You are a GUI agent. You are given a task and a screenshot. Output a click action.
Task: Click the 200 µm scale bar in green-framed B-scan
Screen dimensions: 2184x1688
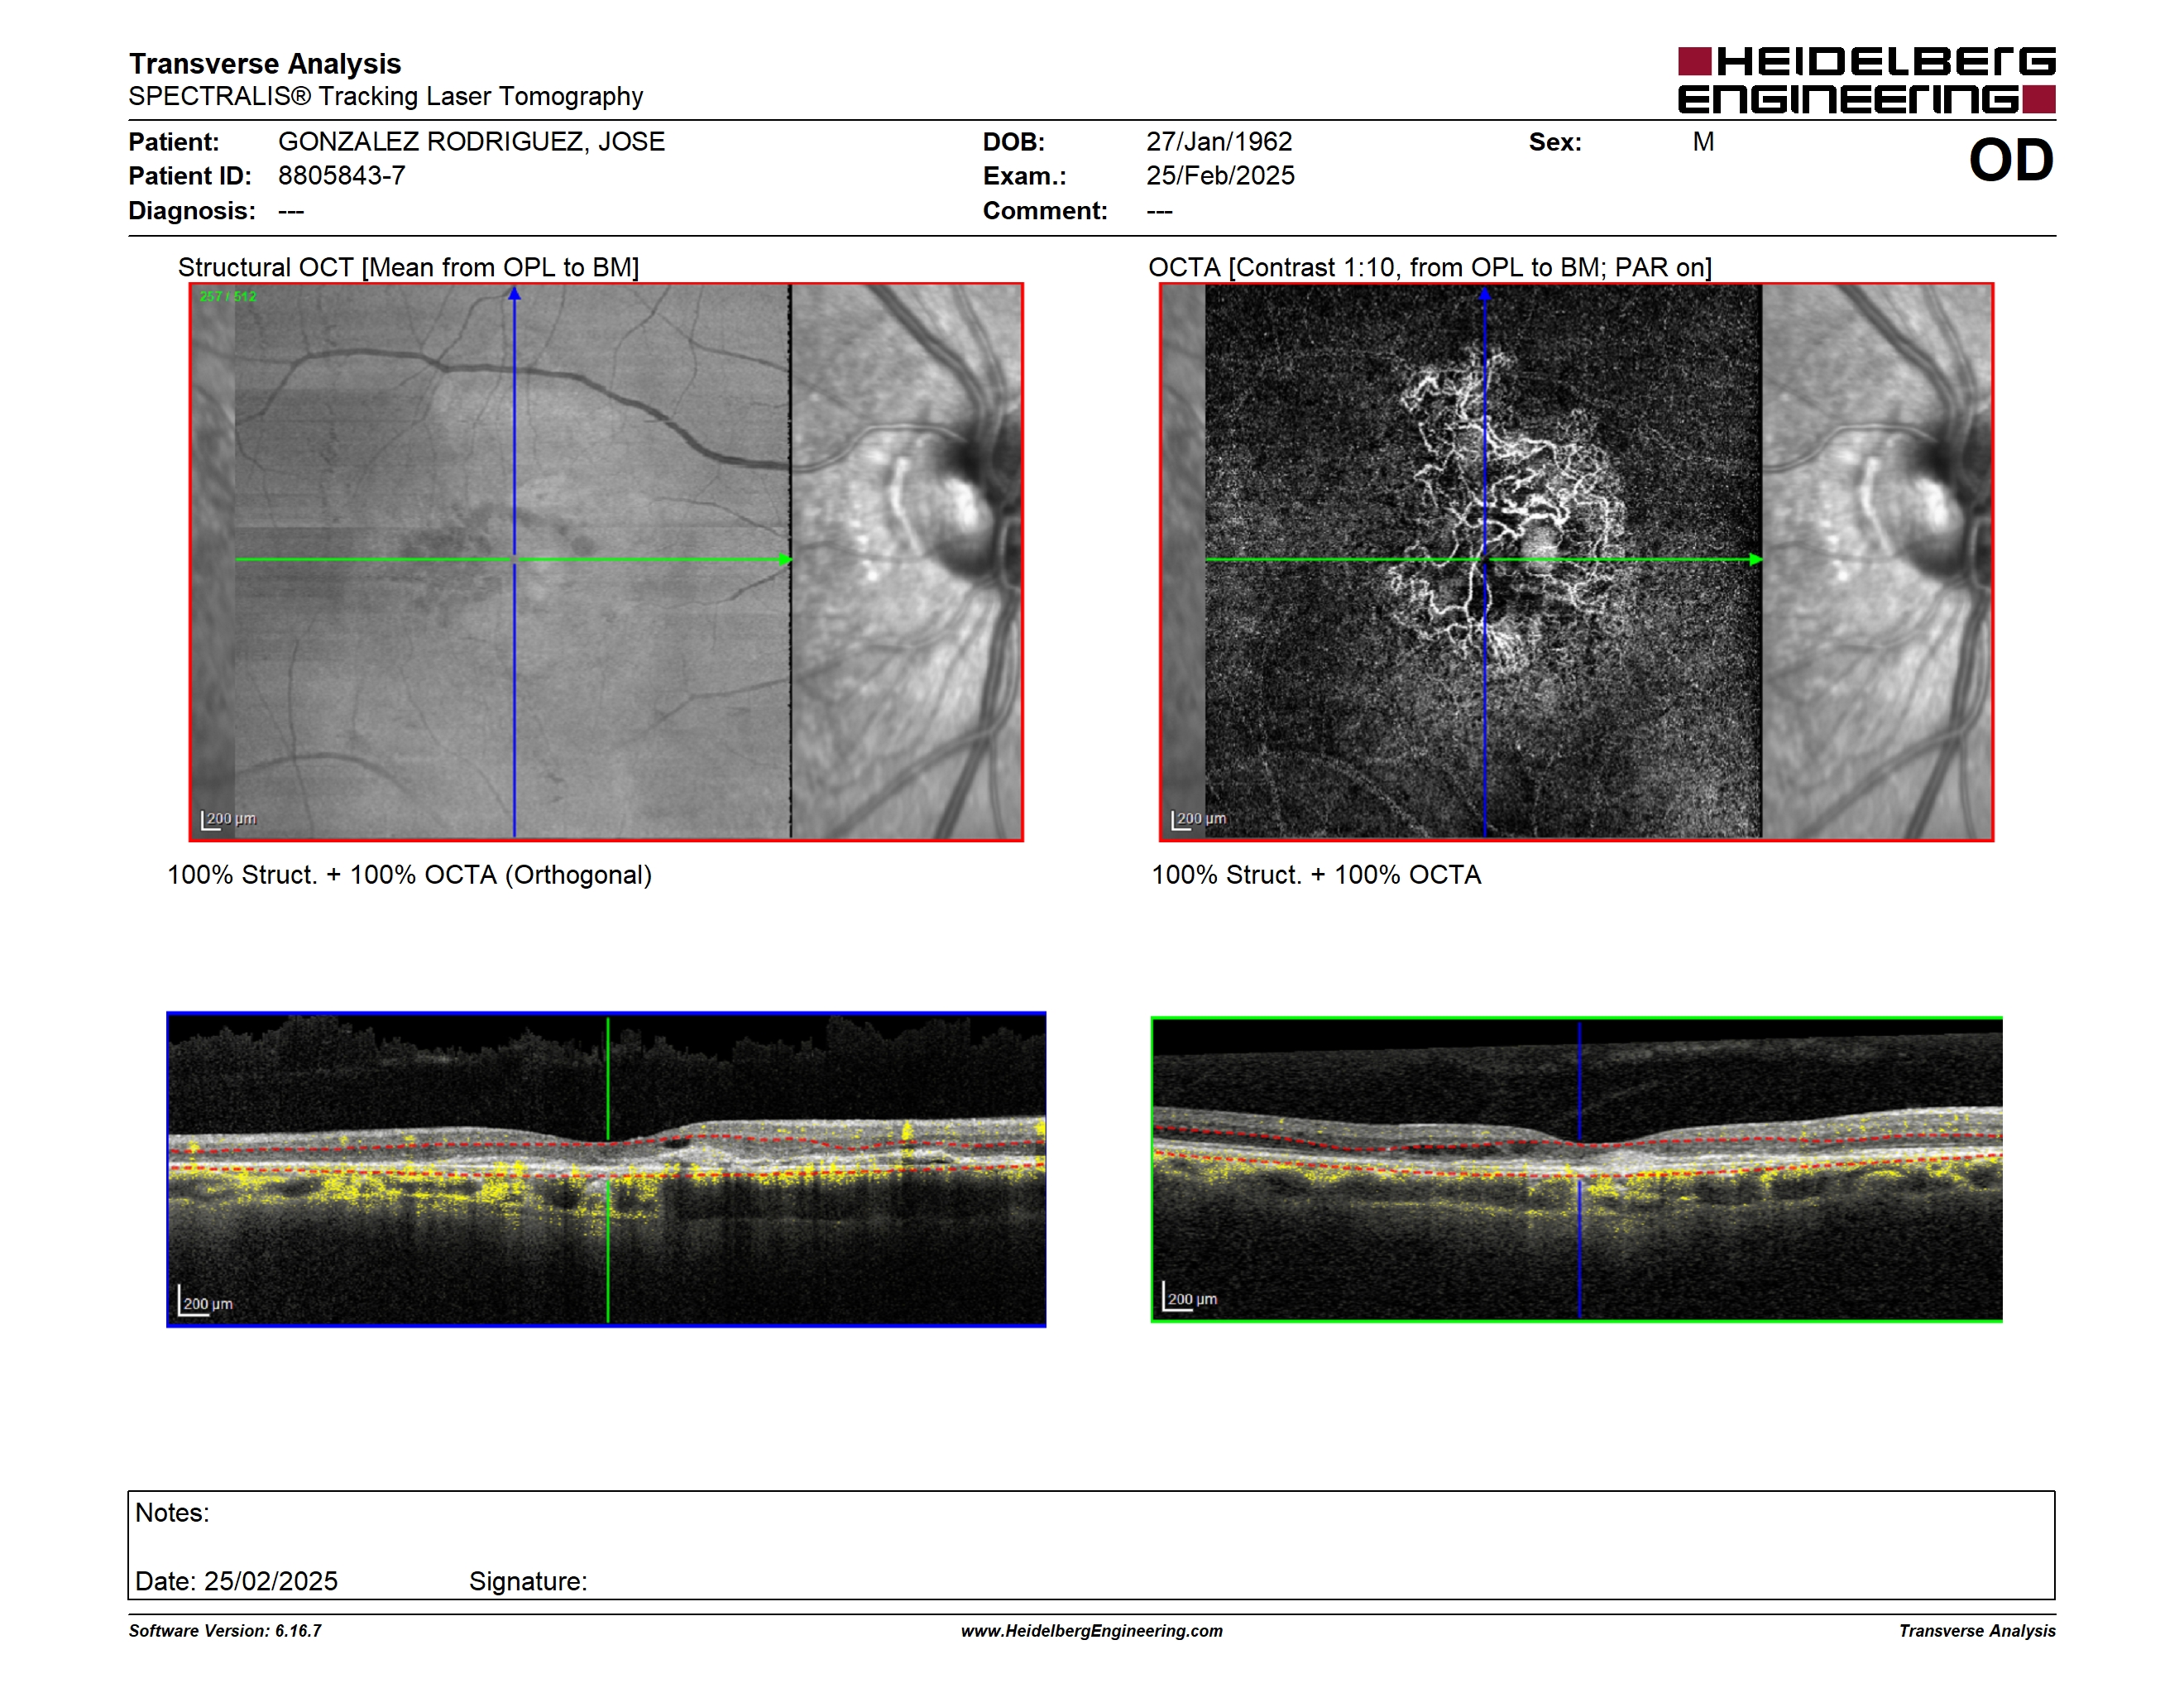coord(1190,1297)
